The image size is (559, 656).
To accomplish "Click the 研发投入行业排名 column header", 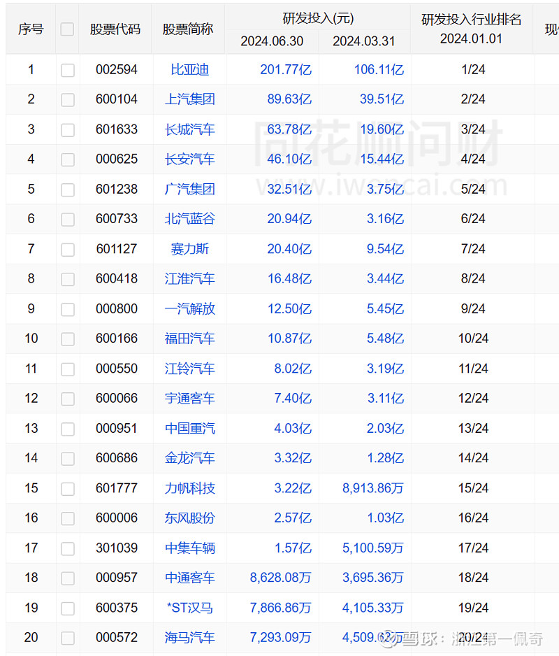I will pyautogui.click(x=471, y=20).
